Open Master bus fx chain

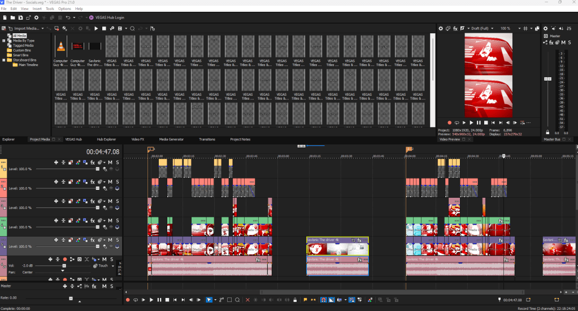[x=551, y=42]
